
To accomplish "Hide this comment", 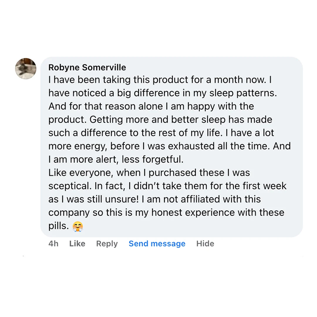I will [205, 244].
